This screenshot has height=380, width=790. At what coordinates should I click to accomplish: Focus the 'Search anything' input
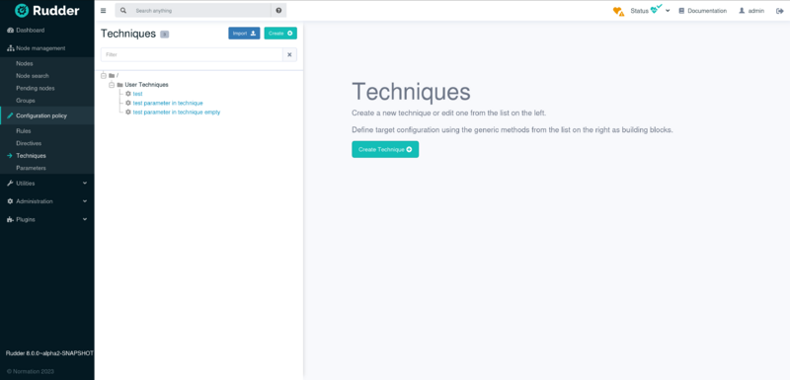201,11
